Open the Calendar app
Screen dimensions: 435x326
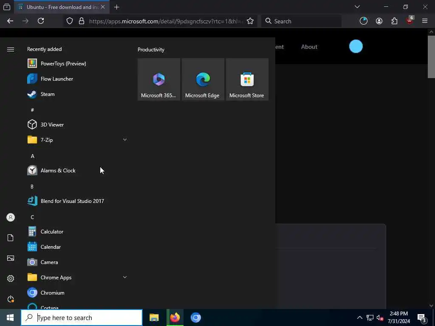click(77, 247)
